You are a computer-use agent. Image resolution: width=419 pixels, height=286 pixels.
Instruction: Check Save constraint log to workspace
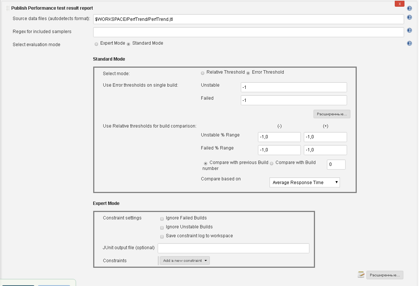pyautogui.click(x=162, y=237)
